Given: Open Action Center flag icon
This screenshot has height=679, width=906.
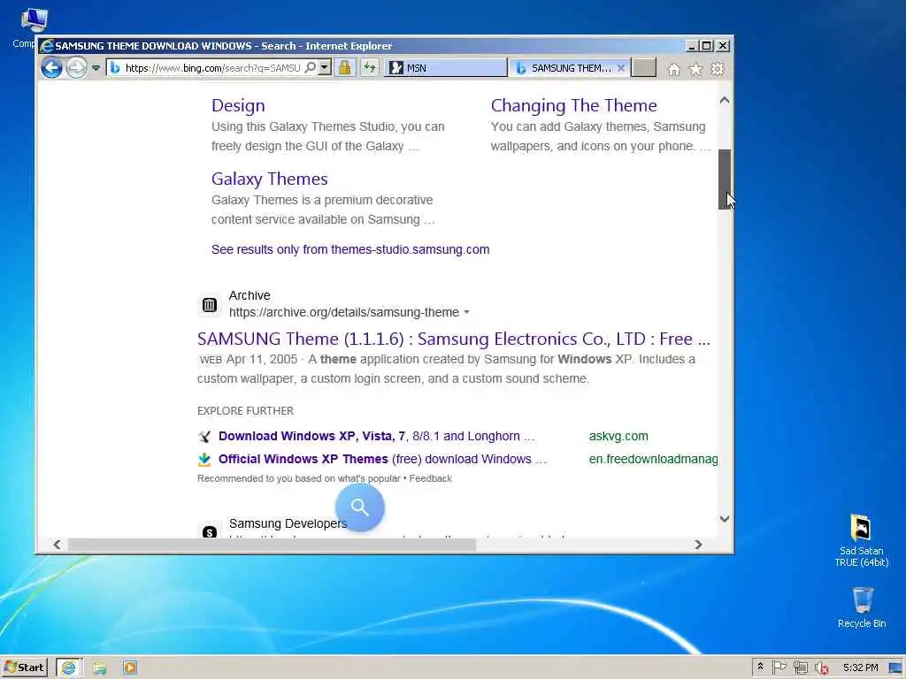Looking at the screenshot, I should point(779,668).
